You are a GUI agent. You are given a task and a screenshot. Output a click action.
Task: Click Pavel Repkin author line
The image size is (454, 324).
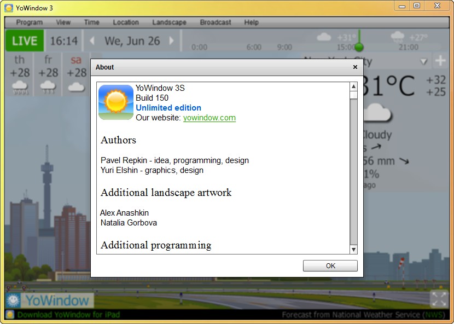[174, 160]
